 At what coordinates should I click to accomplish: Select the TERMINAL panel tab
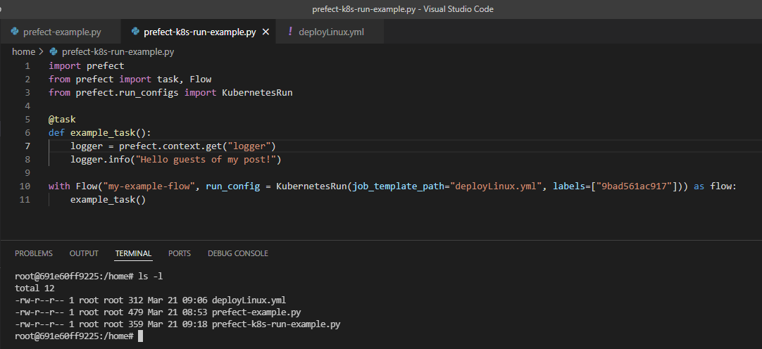(x=133, y=253)
